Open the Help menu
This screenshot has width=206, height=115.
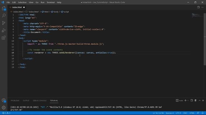59,2
